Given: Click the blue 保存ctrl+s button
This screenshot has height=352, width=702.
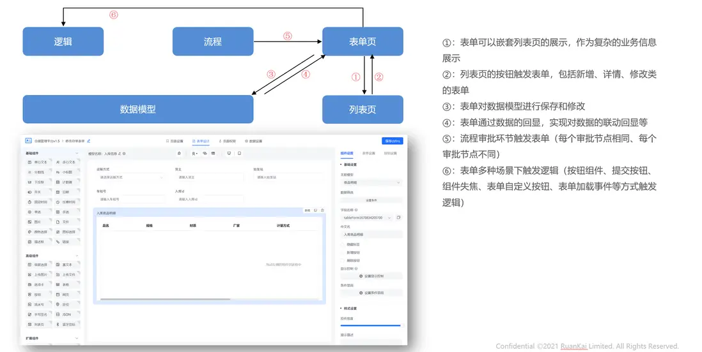Looking at the screenshot, I should tap(392, 141).
